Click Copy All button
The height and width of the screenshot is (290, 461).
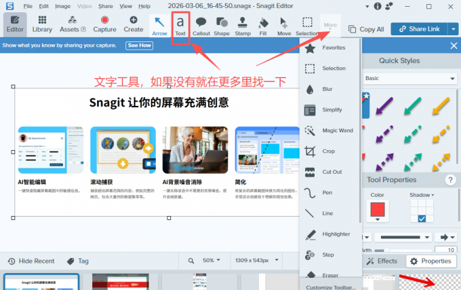coord(366,29)
